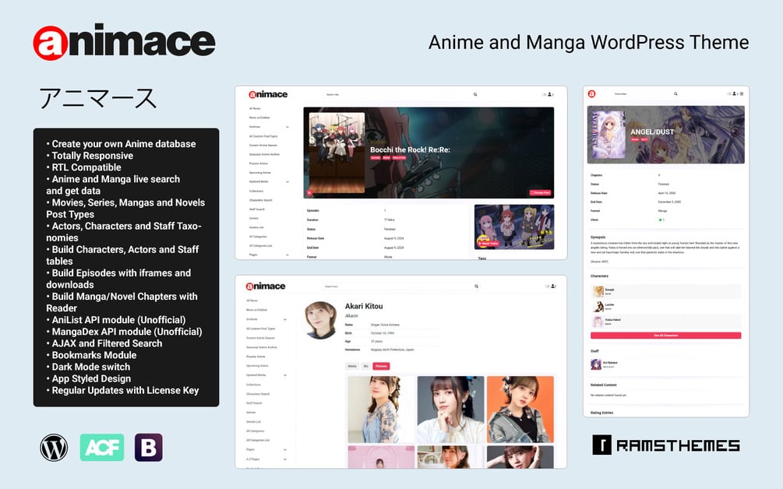The width and height of the screenshot is (783, 489).
Task: Click green thumbs-up icon in Views row
Action: point(660,220)
